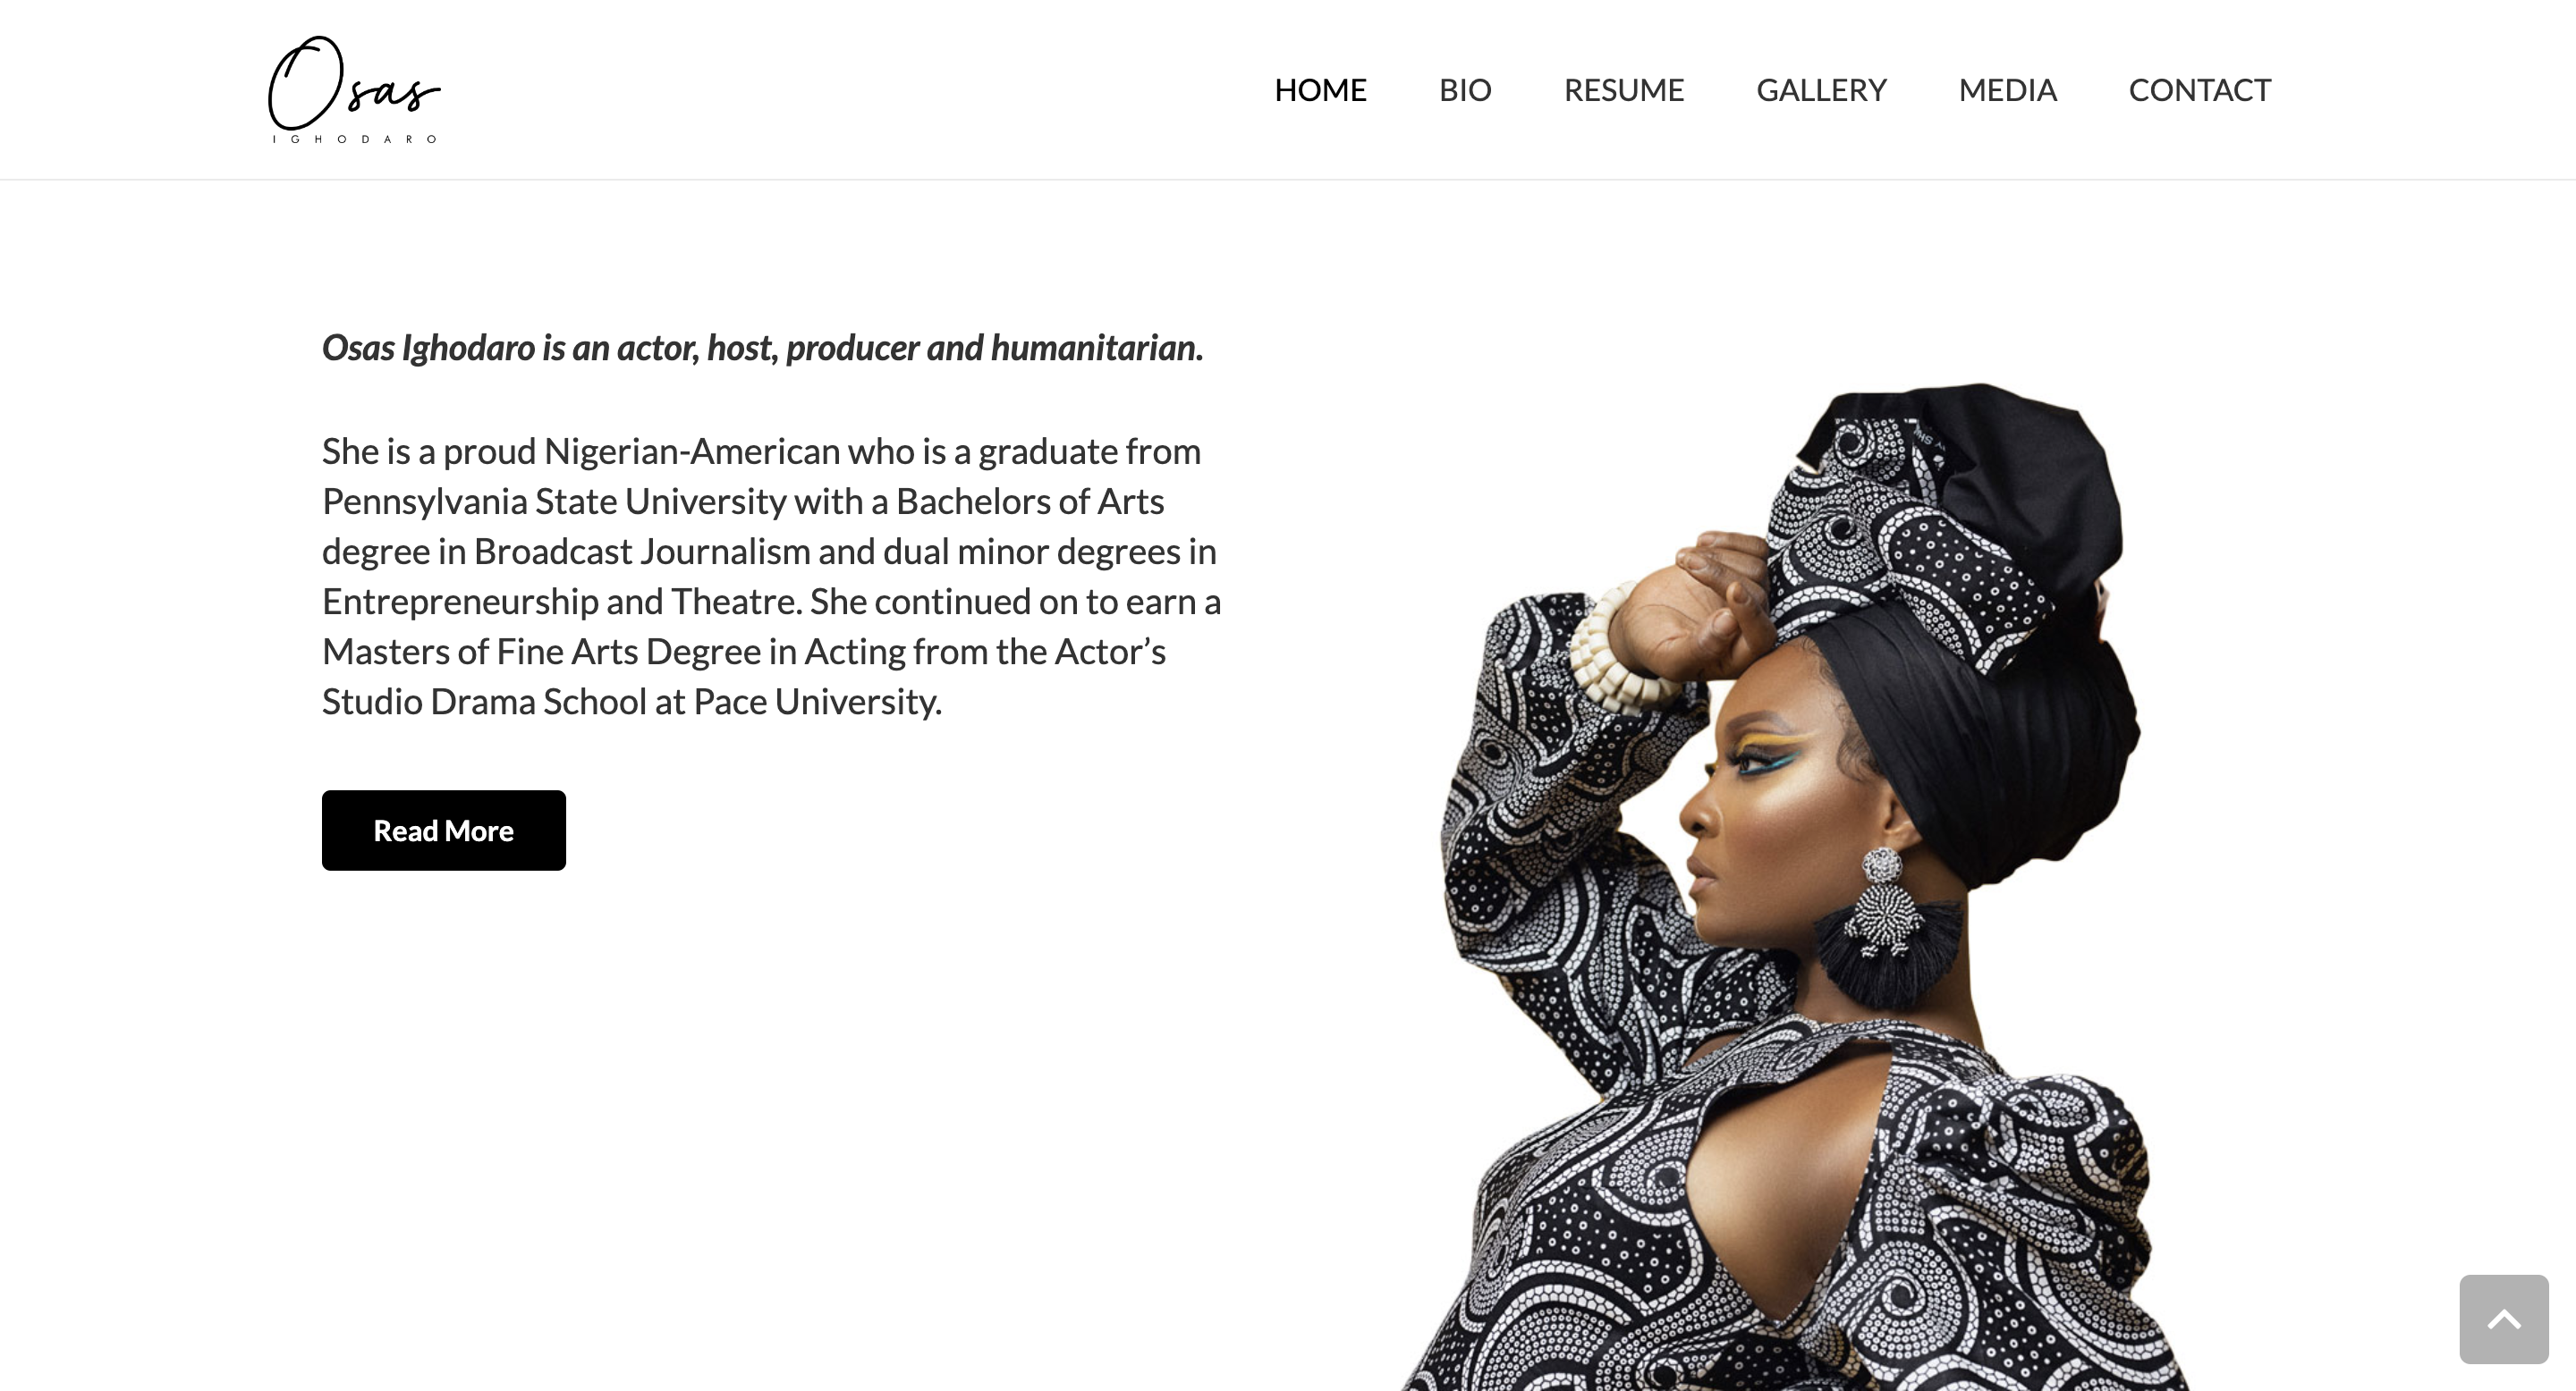Click the phrase Broadcast Journalism
2576x1391 pixels.
[642, 552]
